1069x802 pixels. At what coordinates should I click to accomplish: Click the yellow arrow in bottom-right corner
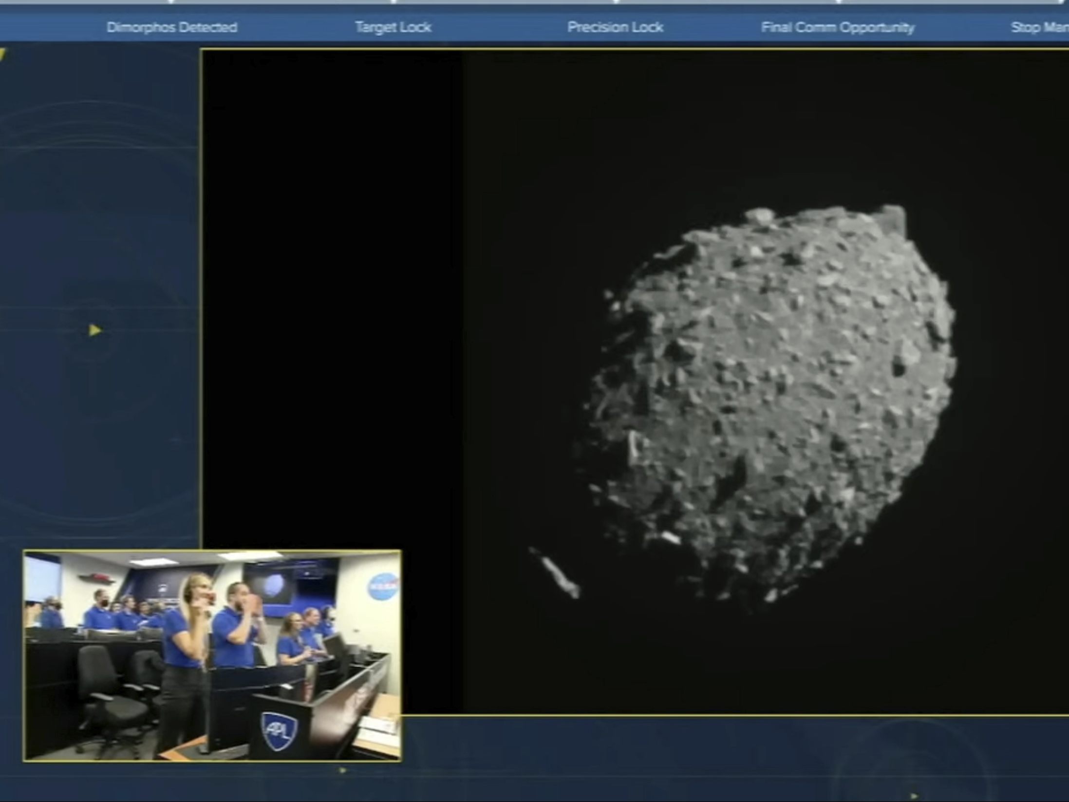pos(914,797)
